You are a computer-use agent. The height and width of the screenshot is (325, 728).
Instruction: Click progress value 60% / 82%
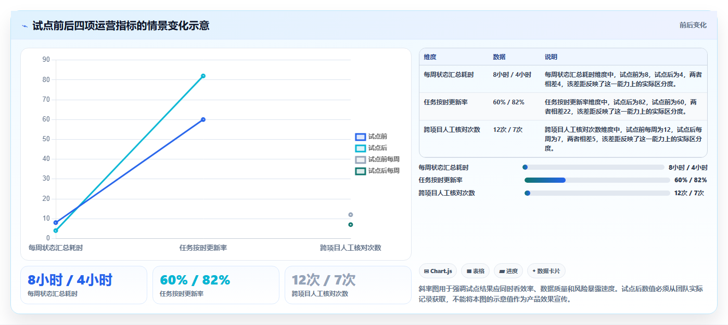click(691, 180)
